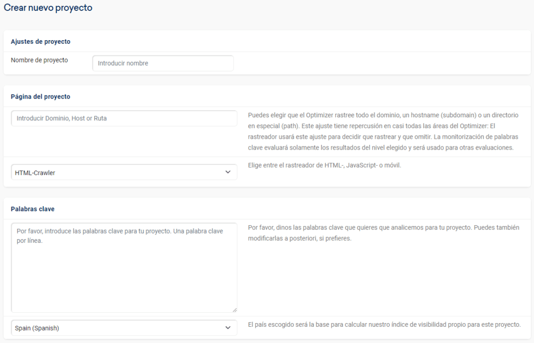Focus the 'Introducir Dominio, Host or Ruta' field
The height and width of the screenshot is (343, 534).
[x=124, y=118]
